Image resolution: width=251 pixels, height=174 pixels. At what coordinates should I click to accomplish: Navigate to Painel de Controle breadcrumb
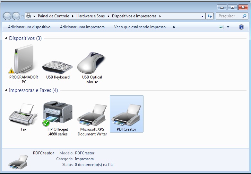point(54,16)
